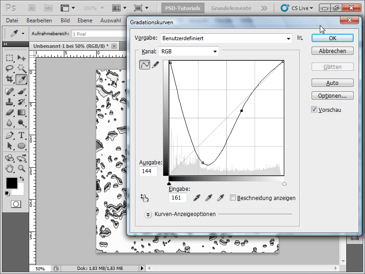Choose edit-points curve mode in Gradationskurven
The image size is (365, 274).
point(144,65)
